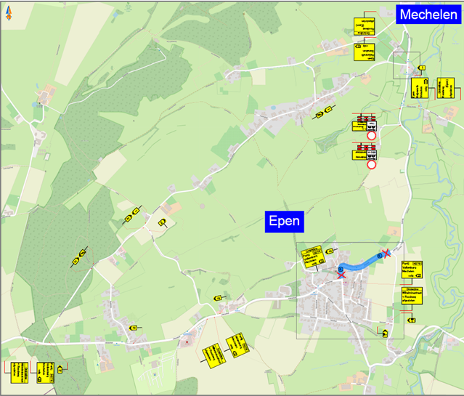Click the double yellow arrow sign northwest of the no-entry signs
Screen dimensions: 464x396
[323, 113]
